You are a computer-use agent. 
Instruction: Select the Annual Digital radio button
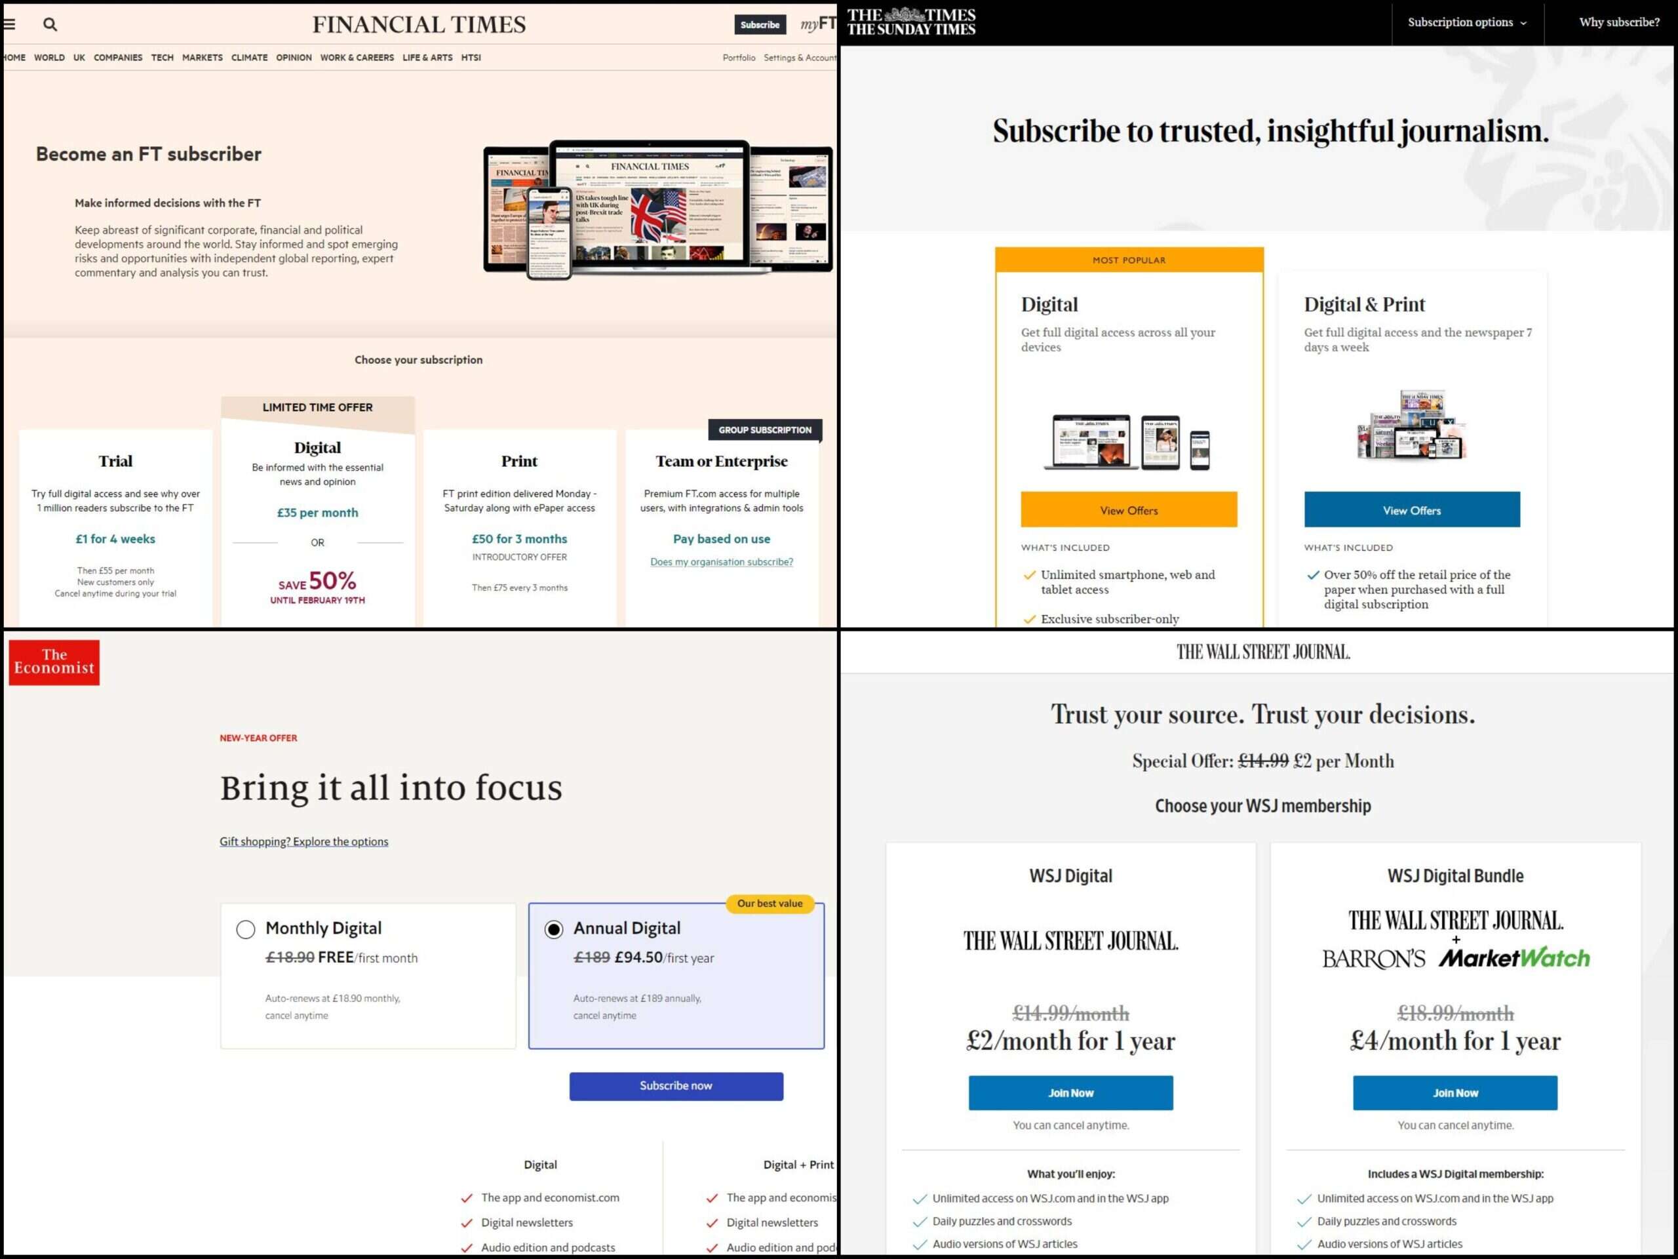tap(555, 930)
